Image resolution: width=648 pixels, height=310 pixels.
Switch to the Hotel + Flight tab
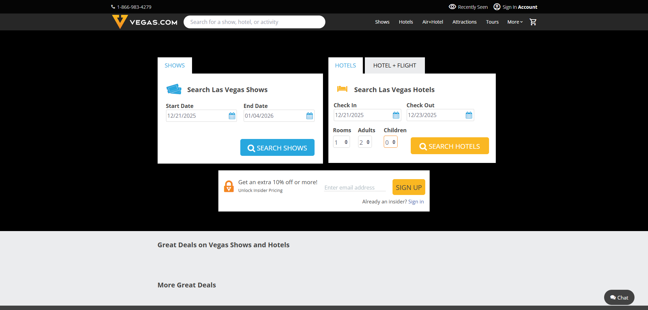[x=395, y=65]
